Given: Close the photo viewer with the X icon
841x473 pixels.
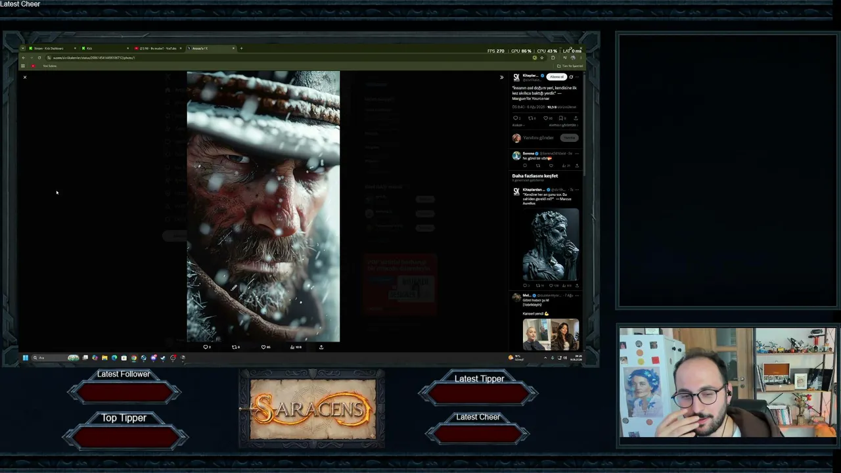Looking at the screenshot, I should [x=25, y=78].
